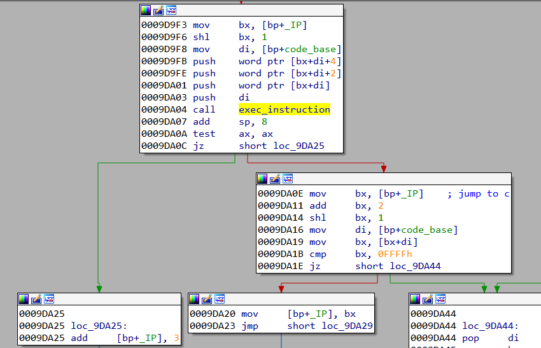Click title bar of block 0009DA20
The width and height of the screenshot is (541, 348).
(281, 299)
